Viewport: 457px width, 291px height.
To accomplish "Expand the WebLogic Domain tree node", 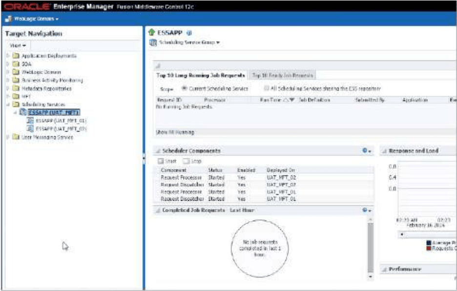I will (8, 72).
